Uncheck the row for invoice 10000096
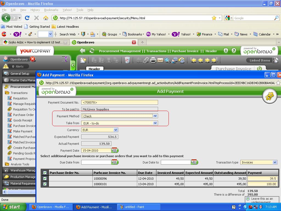This screenshot has width=281, height=211. pyautogui.click(x=45, y=178)
